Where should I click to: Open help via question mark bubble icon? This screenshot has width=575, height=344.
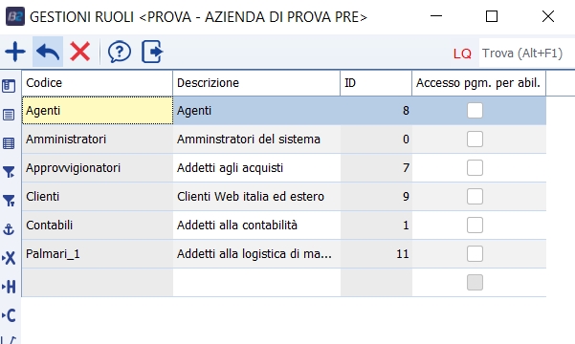click(x=120, y=52)
